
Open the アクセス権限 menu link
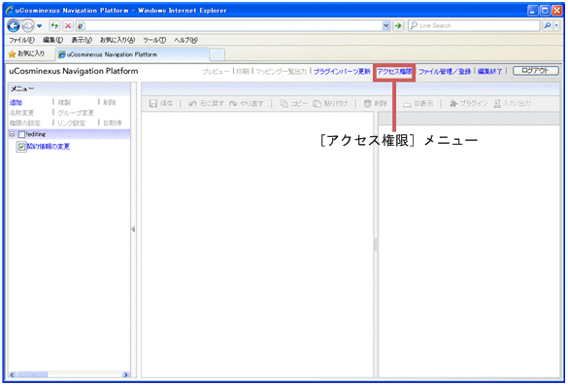394,72
